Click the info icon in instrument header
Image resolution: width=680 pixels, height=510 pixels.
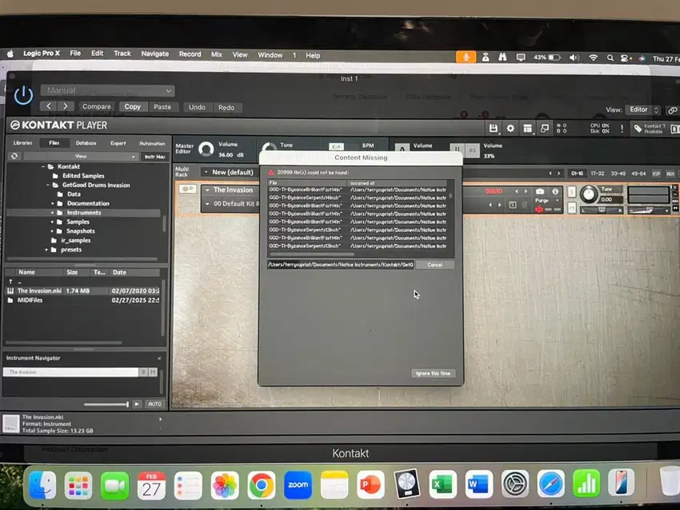pos(555,191)
